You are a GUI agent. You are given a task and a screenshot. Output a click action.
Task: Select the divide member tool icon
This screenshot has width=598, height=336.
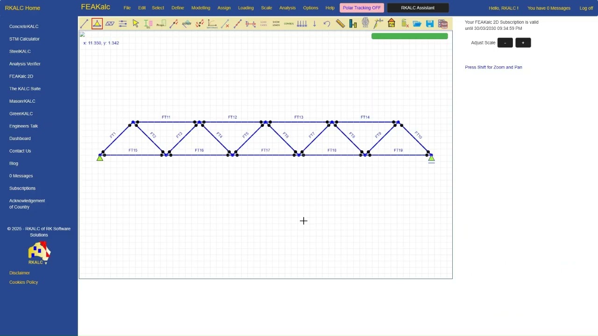pos(238,23)
